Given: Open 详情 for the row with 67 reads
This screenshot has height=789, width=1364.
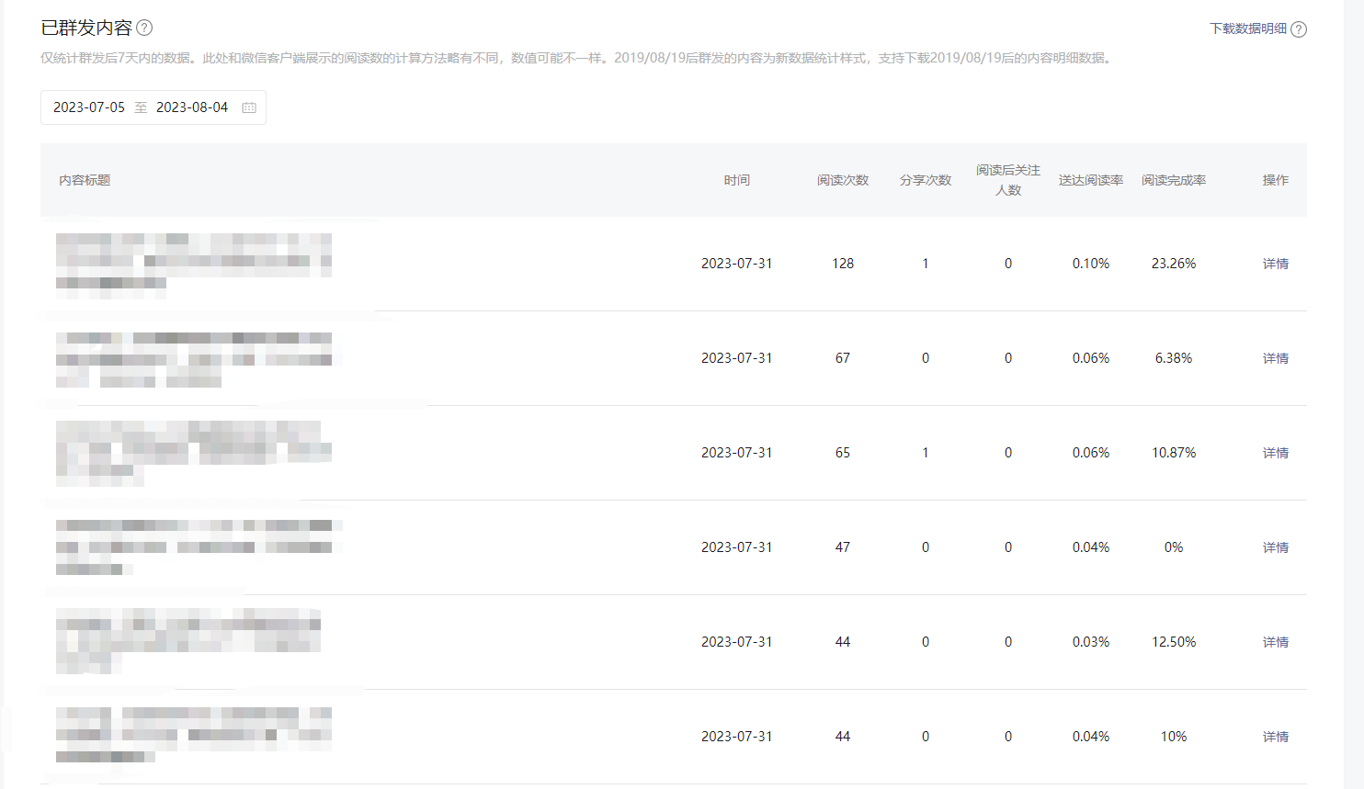Looking at the screenshot, I should tap(1275, 358).
